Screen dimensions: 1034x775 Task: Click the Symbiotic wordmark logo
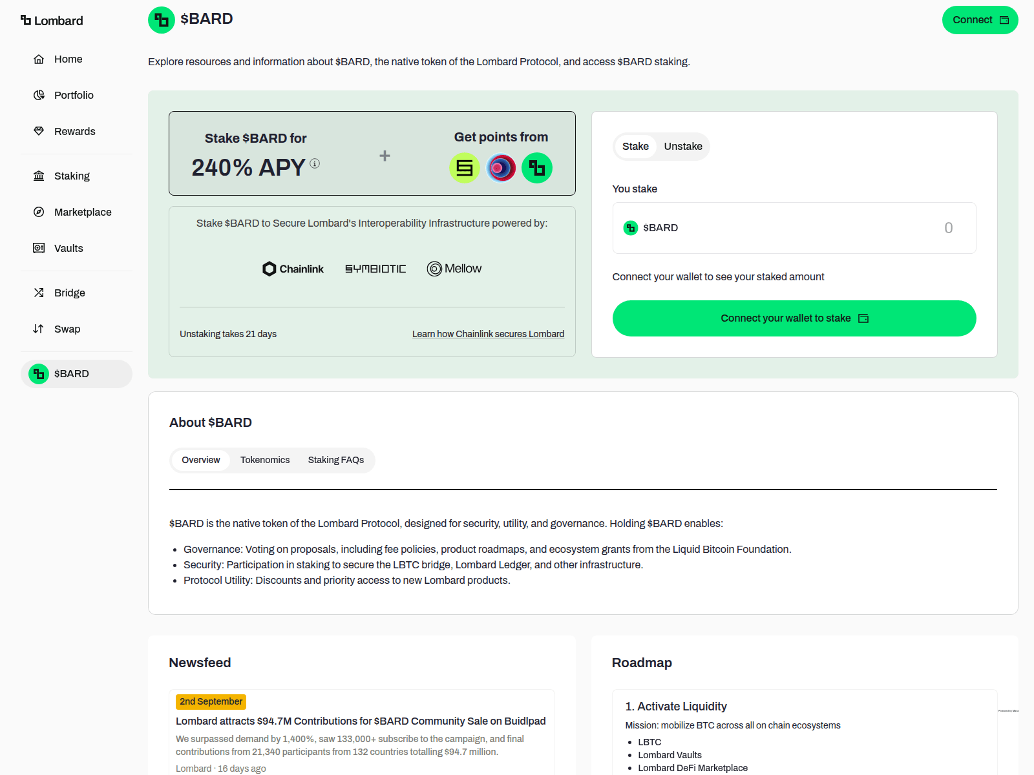point(375,269)
